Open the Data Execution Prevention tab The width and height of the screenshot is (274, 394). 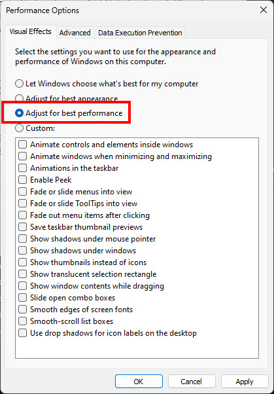140,33
